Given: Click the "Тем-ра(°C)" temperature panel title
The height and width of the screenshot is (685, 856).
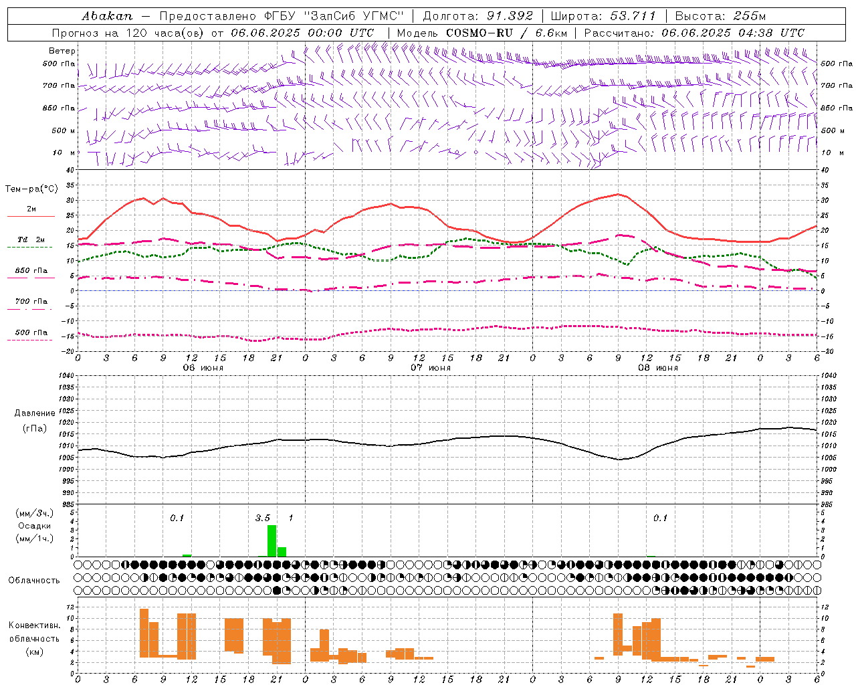Looking at the screenshot, I should (x=31, y=189).
